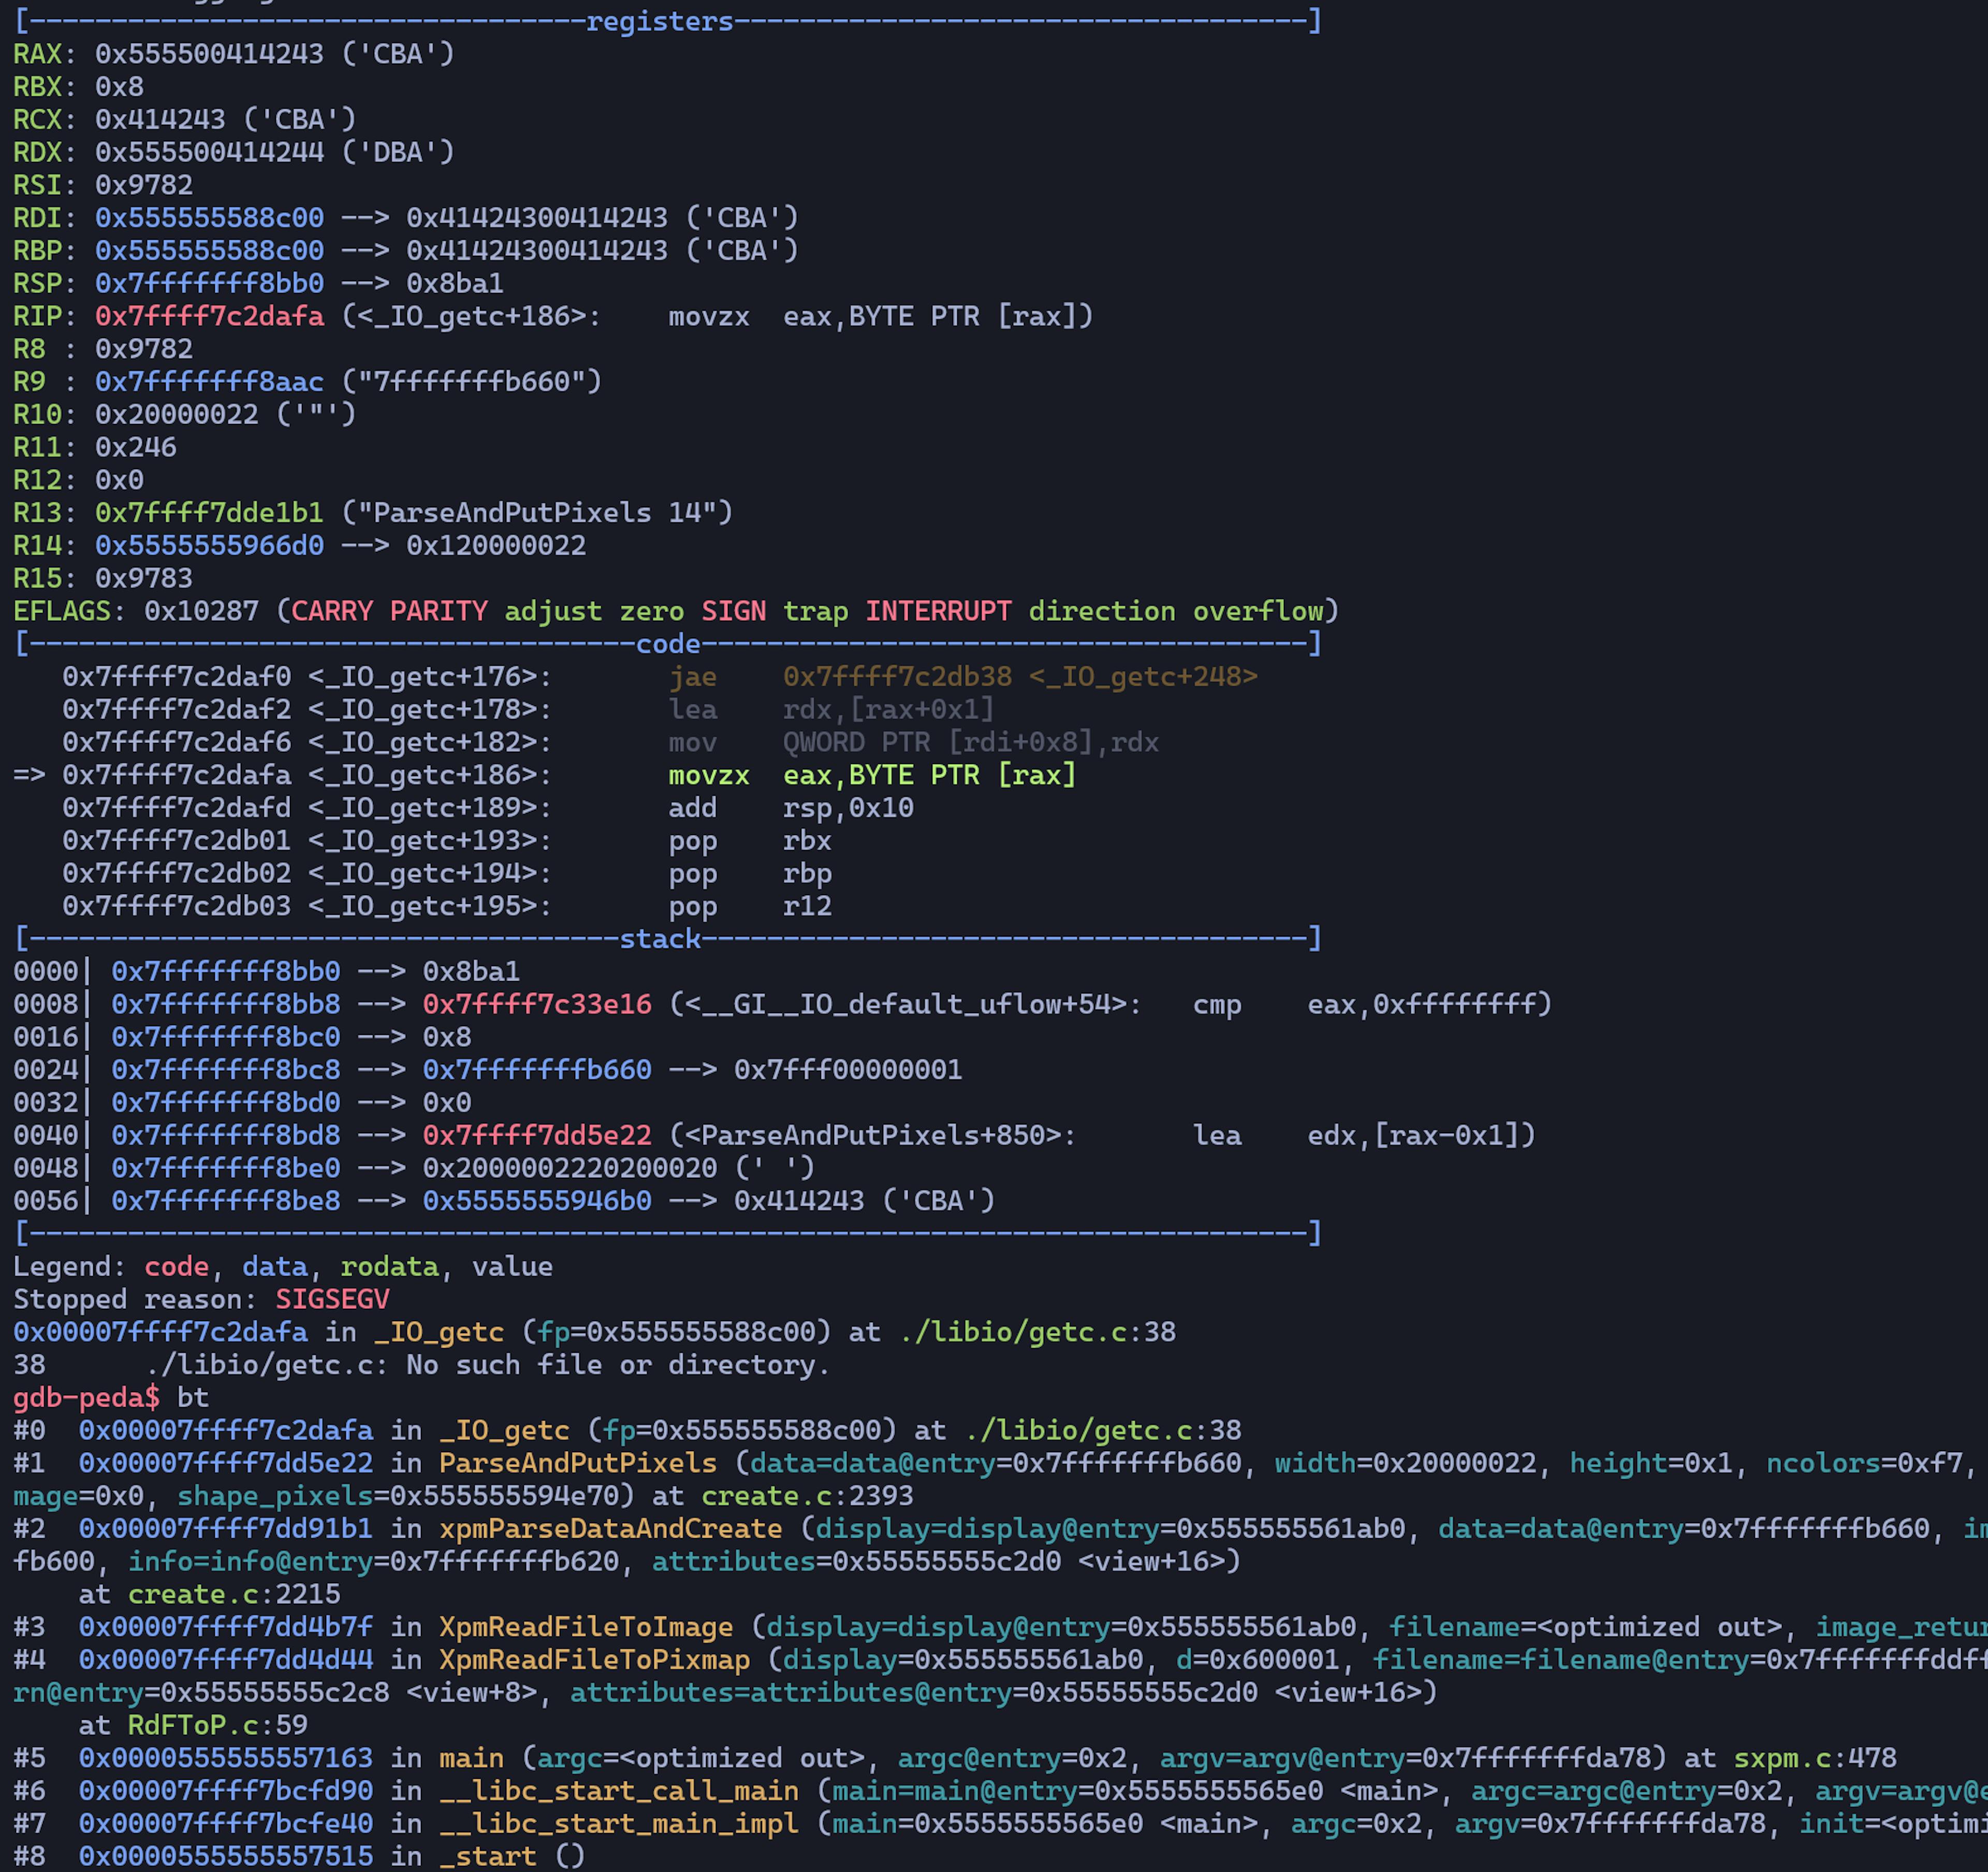The height and width of the screenshot is (1872, 1988).
Task: Click the EFLAGS value 0x10287
Action: click(201, 611)
